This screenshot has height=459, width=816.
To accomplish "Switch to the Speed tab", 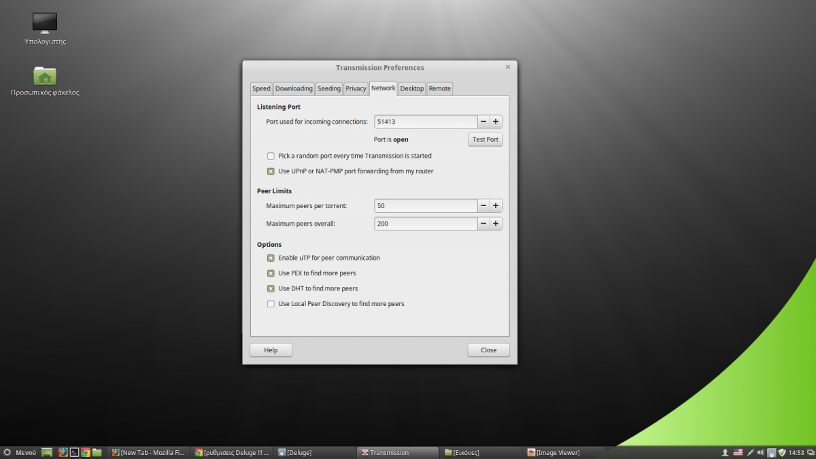I will (x=261, y=88).
